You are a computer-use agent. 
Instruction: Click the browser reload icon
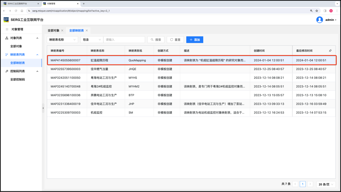[x=16, y=11]
